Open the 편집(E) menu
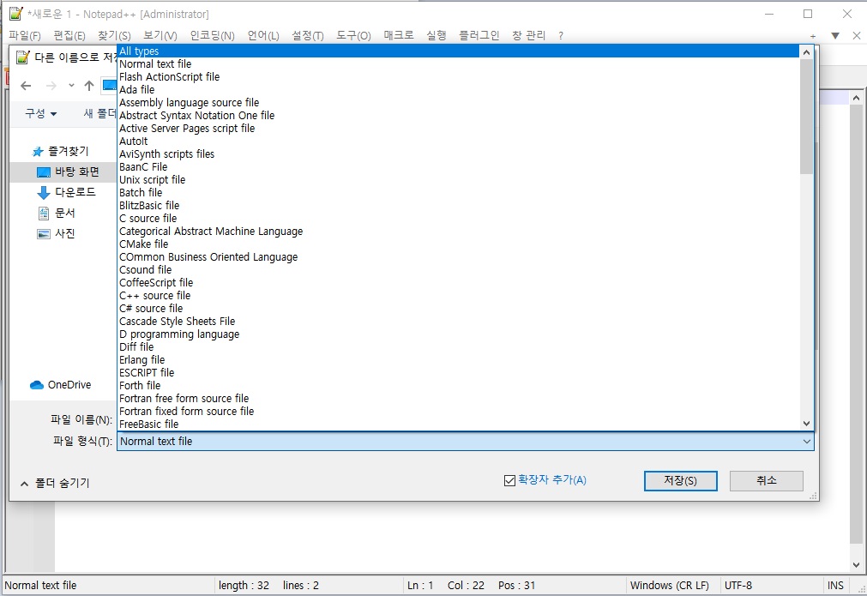 coord(69,35)
